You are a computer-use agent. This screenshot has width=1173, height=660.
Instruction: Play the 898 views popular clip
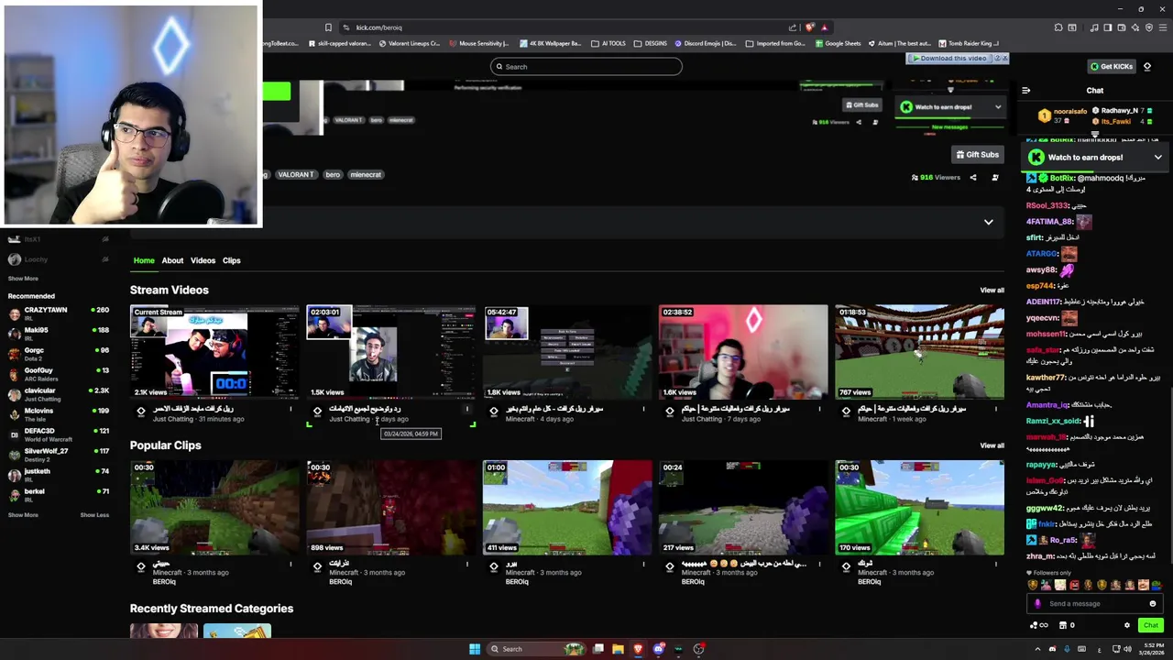(x=390, y=508)
